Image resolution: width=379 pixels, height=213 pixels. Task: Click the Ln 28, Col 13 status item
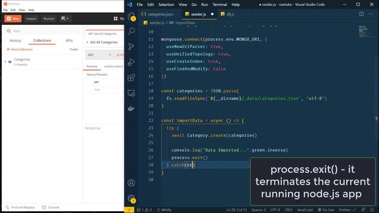point(236,210)
